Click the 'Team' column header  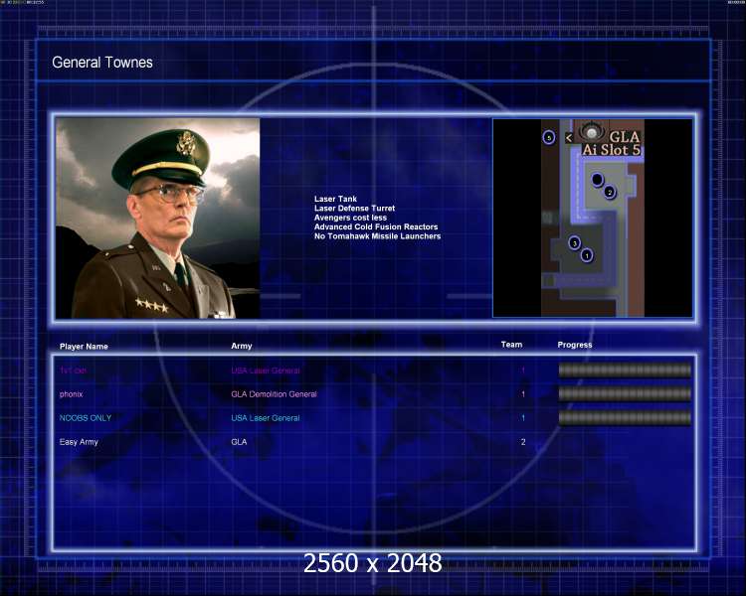511,345
